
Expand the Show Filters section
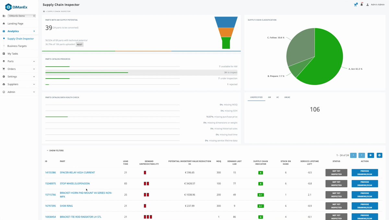pos(55,151)
